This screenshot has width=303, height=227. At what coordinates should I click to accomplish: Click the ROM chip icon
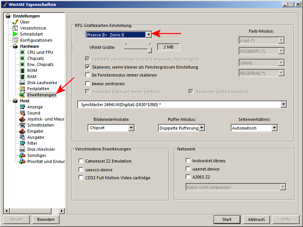click(x=22, y=70)
